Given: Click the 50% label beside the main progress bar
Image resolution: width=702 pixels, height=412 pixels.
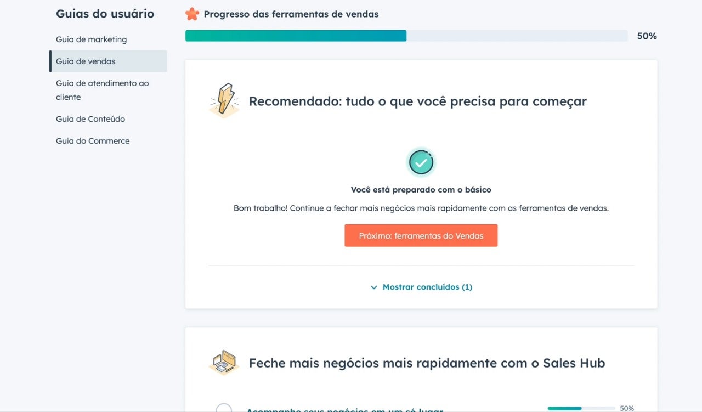Looking at the screenshot, I should [647, 36].
